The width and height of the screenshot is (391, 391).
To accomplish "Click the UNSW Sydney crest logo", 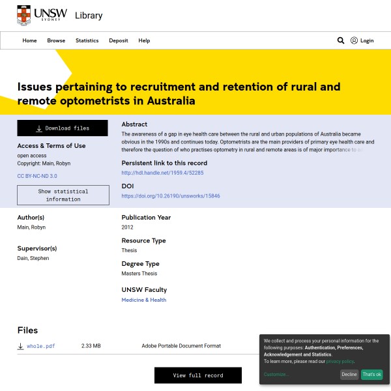I will coord(24,15).
